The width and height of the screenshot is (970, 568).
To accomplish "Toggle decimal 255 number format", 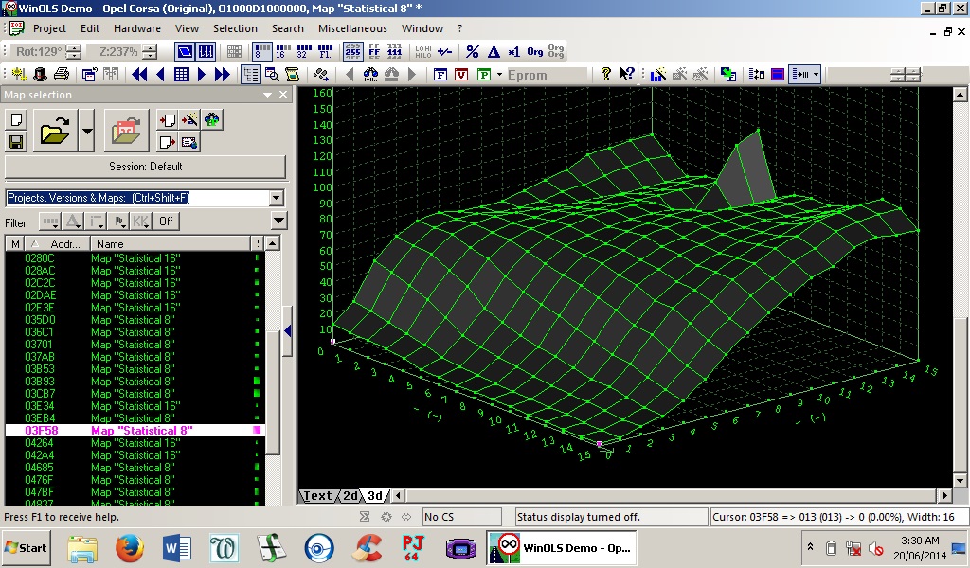I will coord(353,52).
